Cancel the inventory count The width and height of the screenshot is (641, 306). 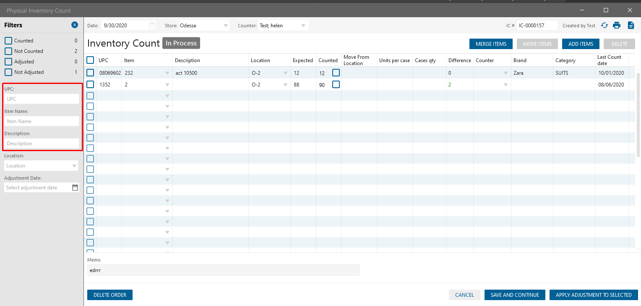coord(464,295)
